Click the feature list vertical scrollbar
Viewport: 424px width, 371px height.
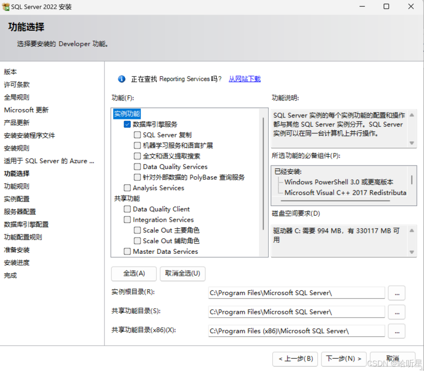coord(263,173)
